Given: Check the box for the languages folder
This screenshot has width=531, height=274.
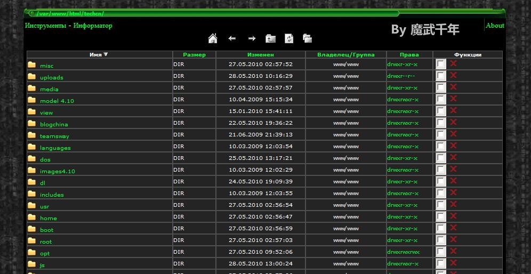Looking at the screenshot, I should (x=440, y=146).
